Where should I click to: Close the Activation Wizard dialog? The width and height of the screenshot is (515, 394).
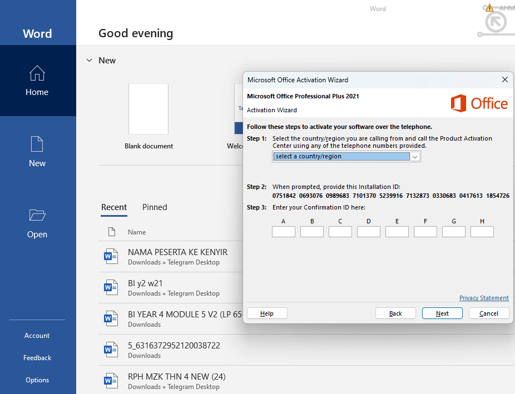point(504,79)
